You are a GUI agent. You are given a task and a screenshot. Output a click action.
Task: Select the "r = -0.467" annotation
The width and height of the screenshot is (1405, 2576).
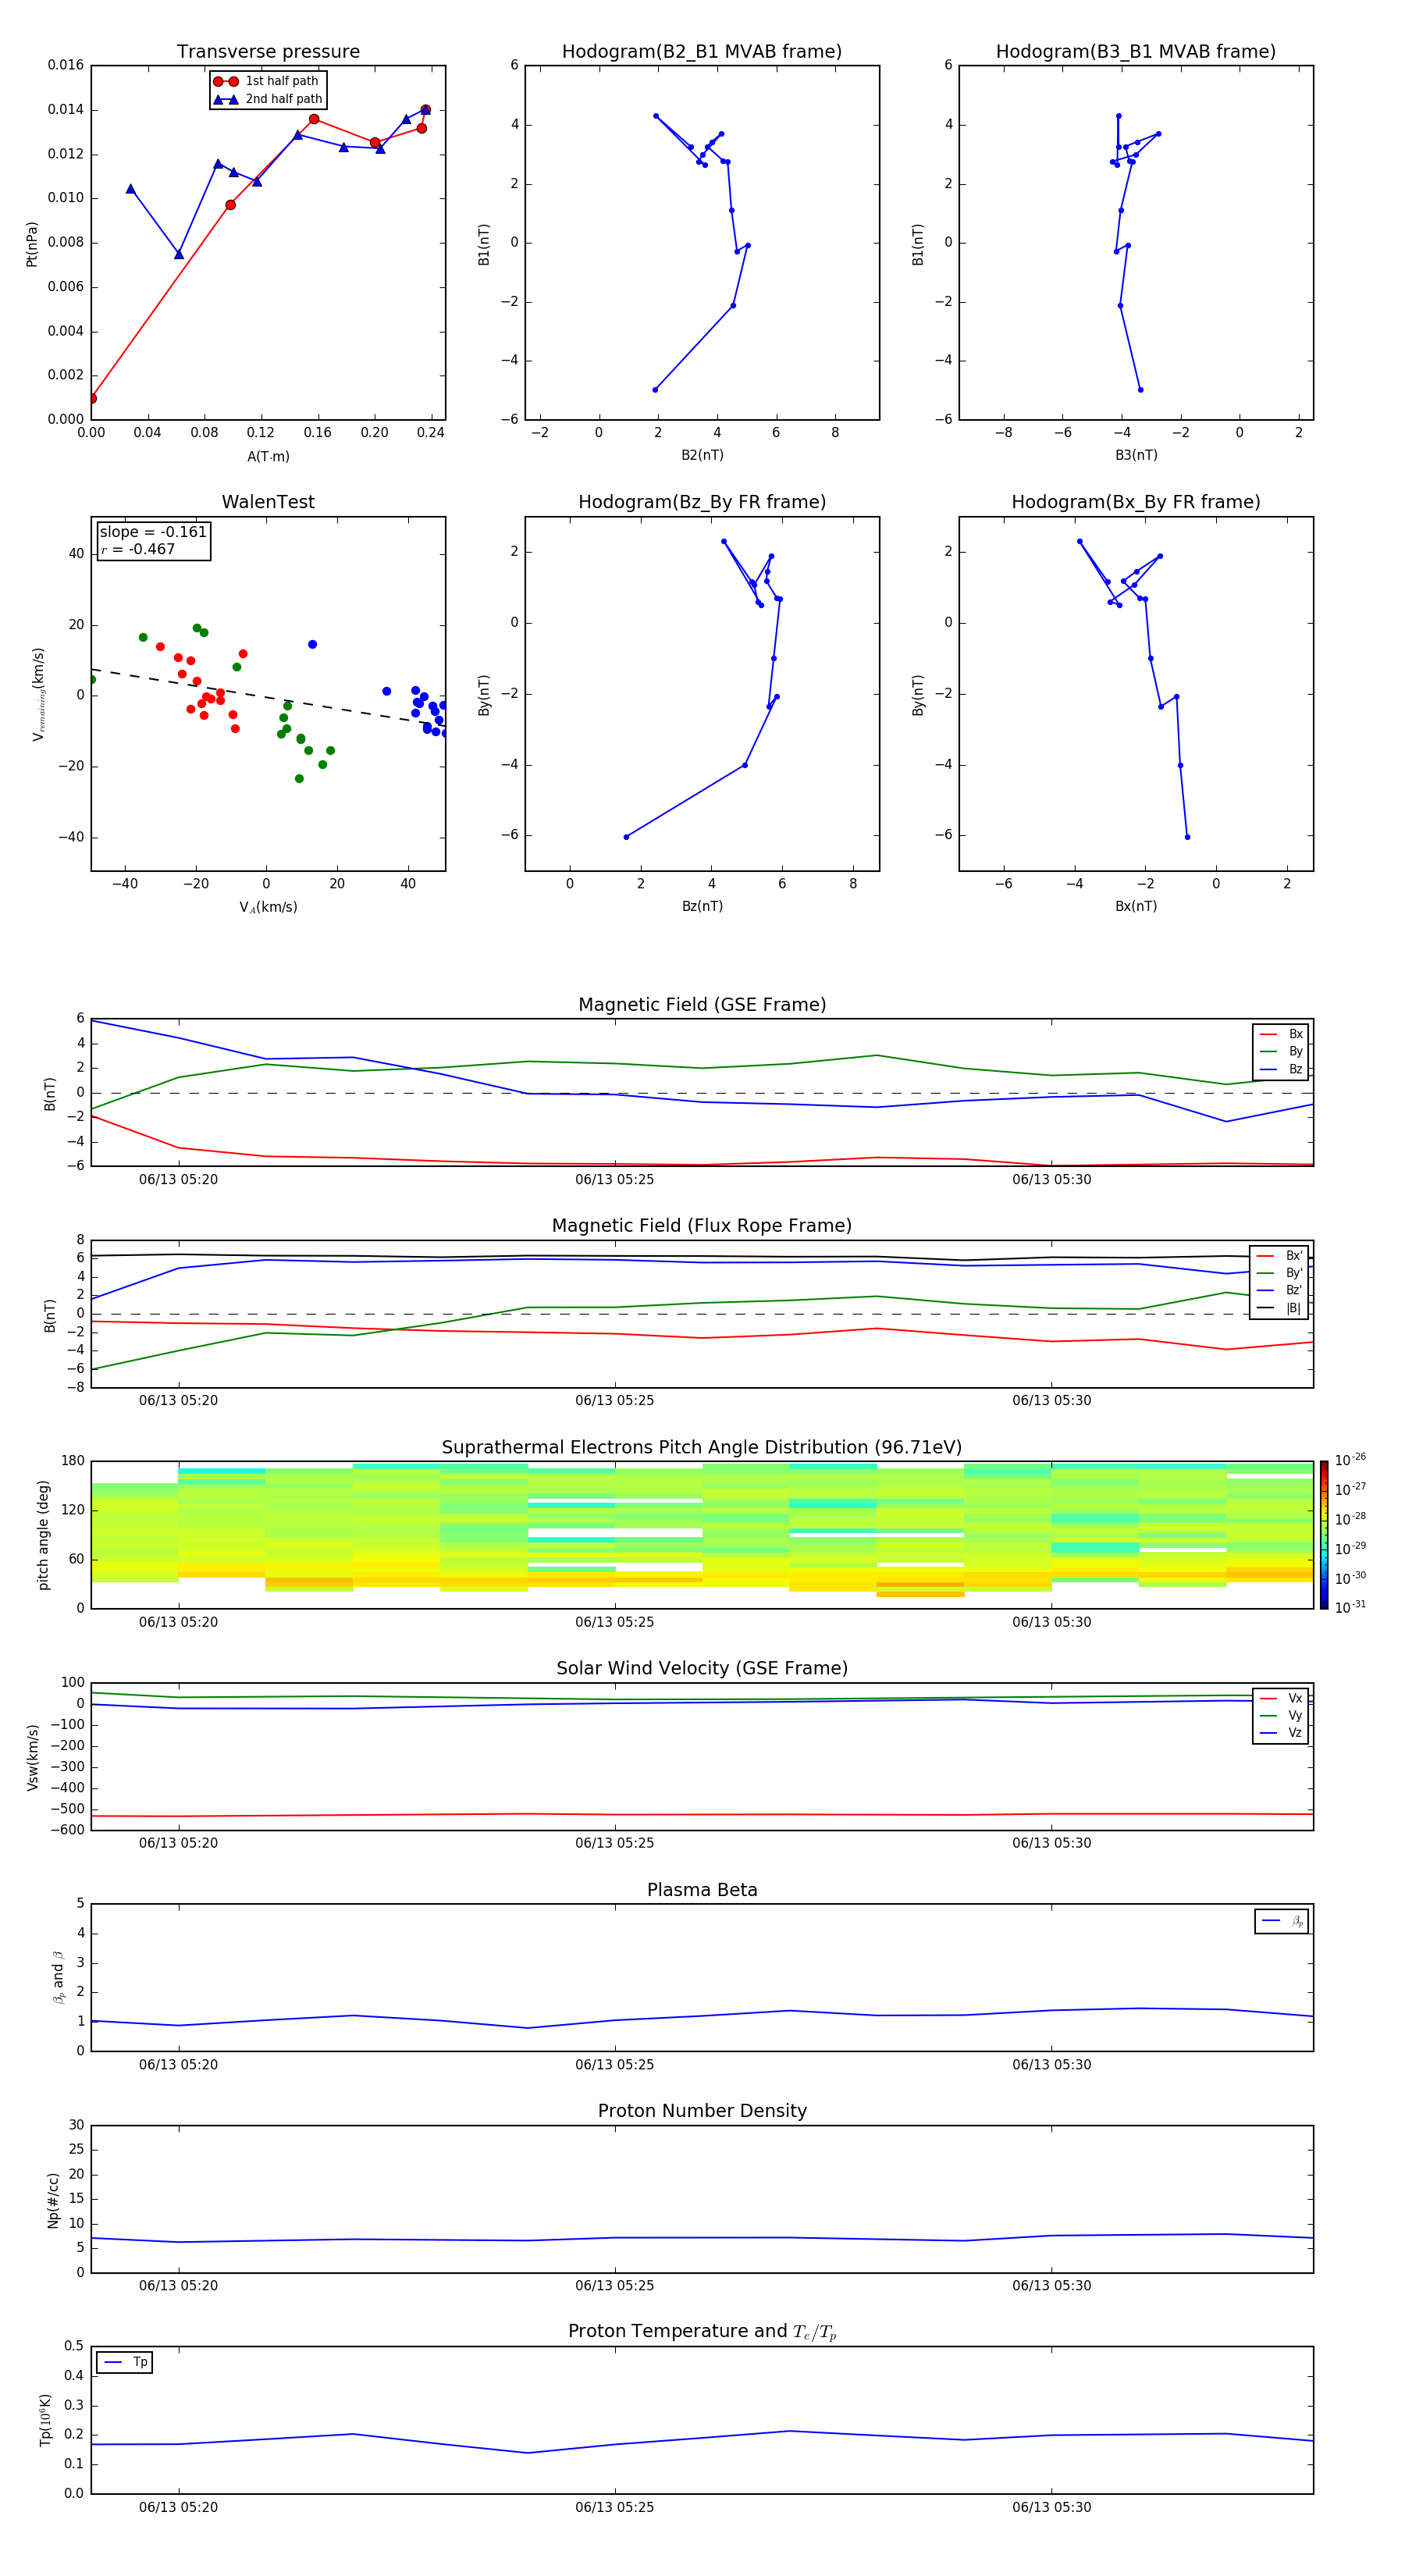[x=138, y=549]
